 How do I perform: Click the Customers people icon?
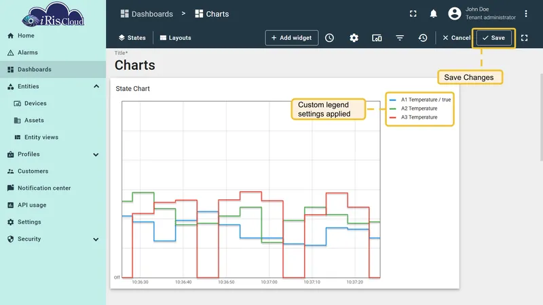pyautogui.click(x=11, y=171)
